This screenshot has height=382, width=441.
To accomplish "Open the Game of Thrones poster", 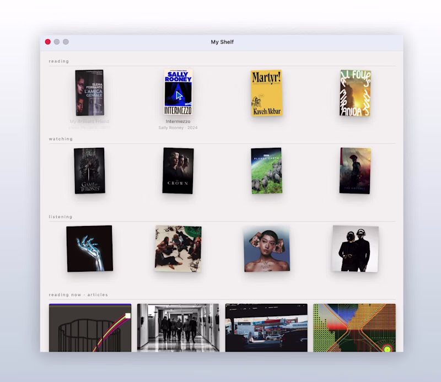I will coord(89,171).
